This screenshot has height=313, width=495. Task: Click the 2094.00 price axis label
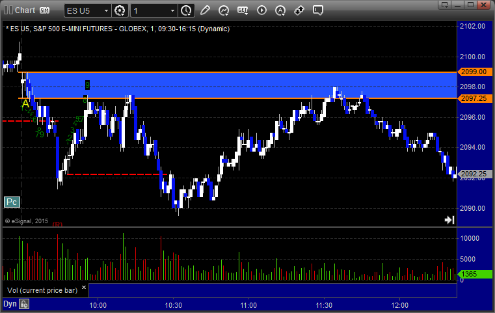pyautogui.click(x=472, y=147)
